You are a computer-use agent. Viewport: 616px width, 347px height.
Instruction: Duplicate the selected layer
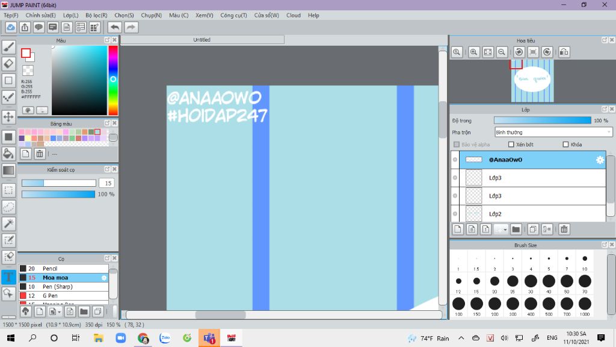point(533,230)
